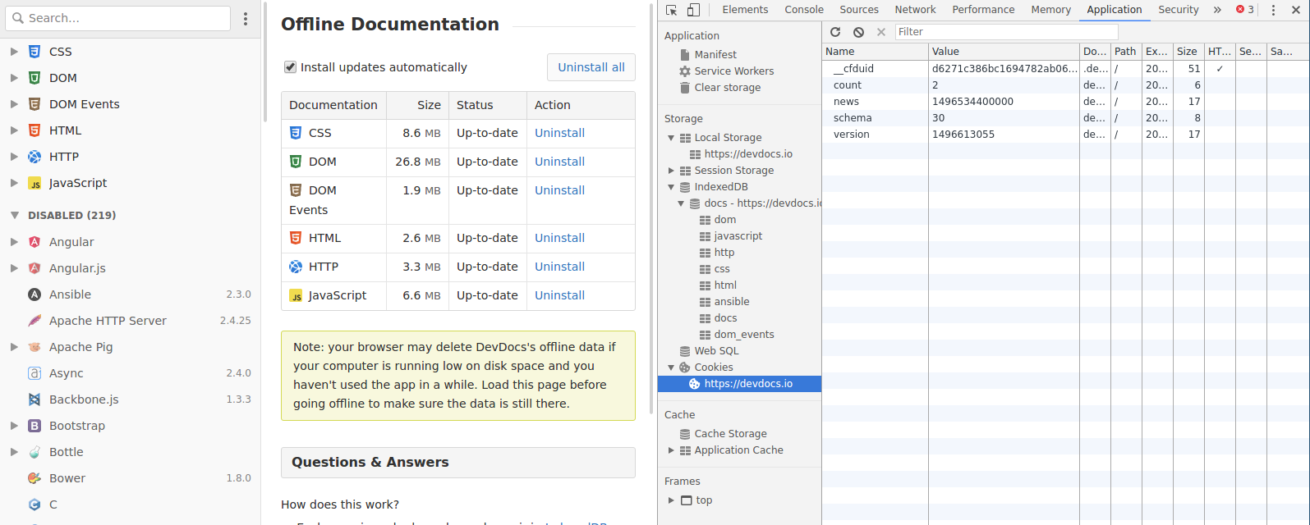Viewport: 1310px width, 525px height.
Task: Expand the Session Storage tree node
Action: click(671, 171)
